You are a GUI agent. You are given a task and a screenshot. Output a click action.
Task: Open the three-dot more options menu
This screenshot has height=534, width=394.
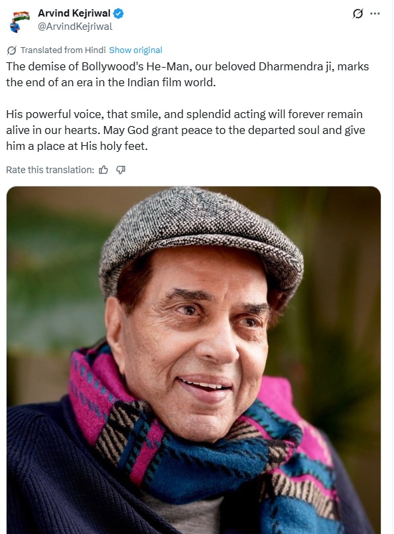[375, 14]
